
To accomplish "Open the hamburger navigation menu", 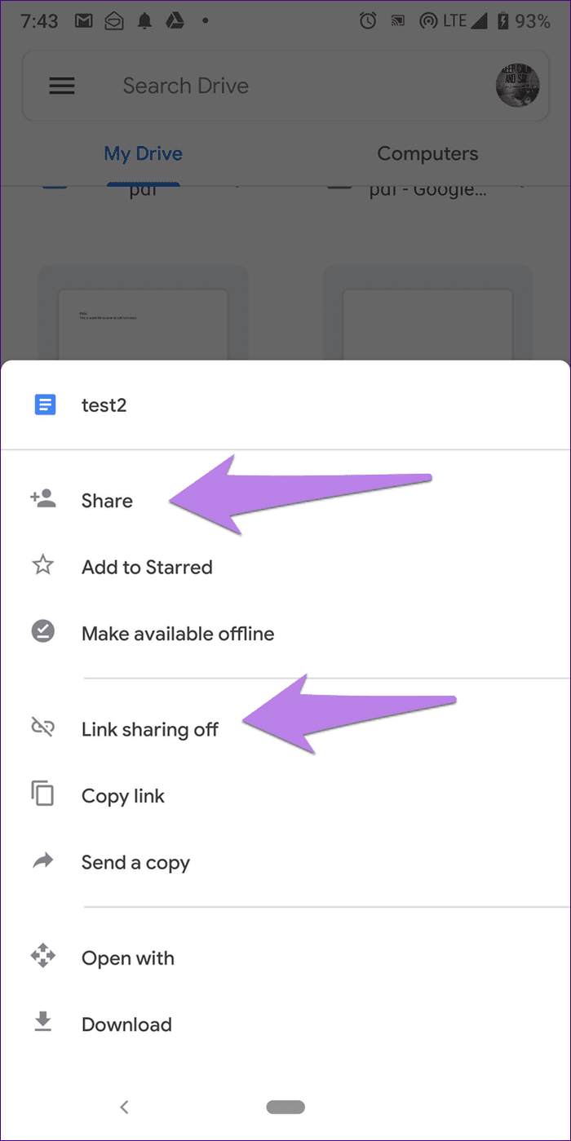I will point(63,86).
